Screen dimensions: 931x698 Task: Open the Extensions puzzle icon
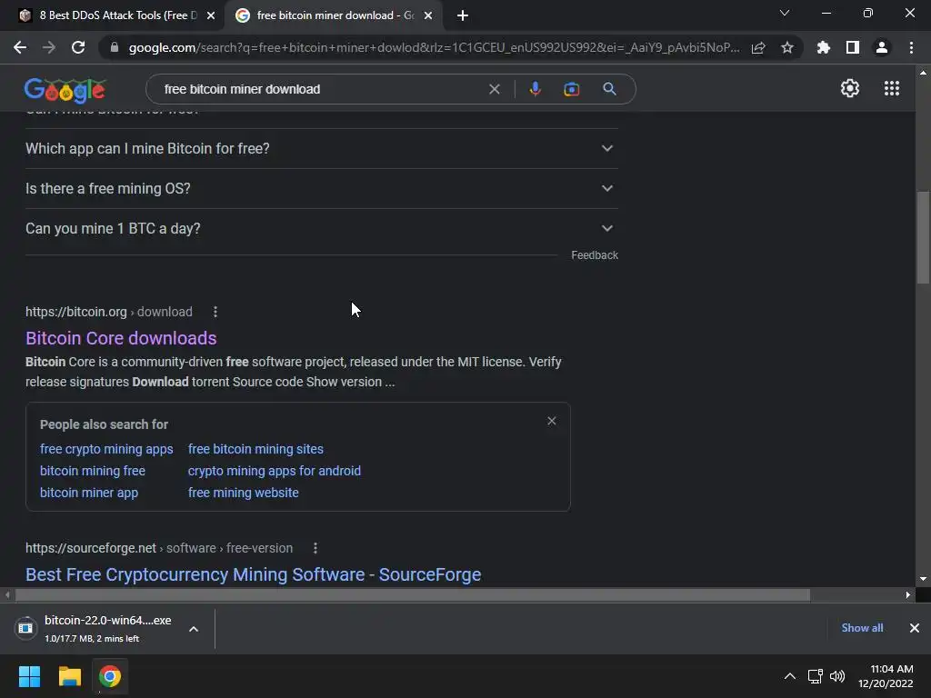824,47
